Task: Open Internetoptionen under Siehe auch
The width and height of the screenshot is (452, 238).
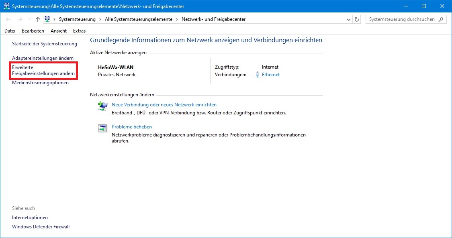Action: coord(30,218)
